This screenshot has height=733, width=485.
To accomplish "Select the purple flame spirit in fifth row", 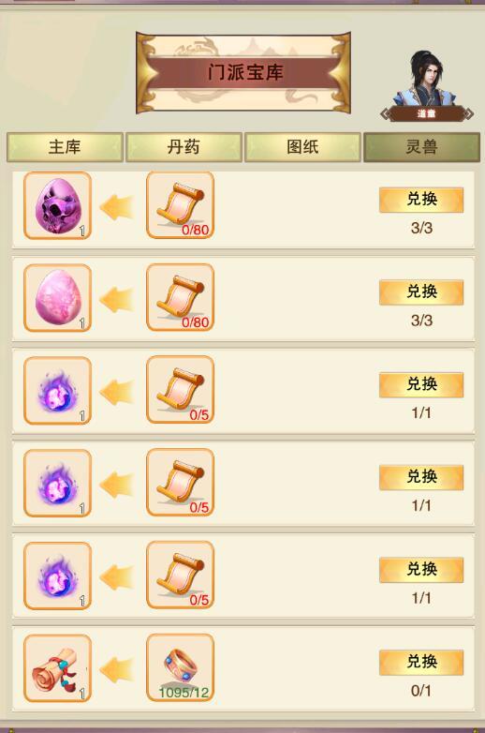I will 57,576.
